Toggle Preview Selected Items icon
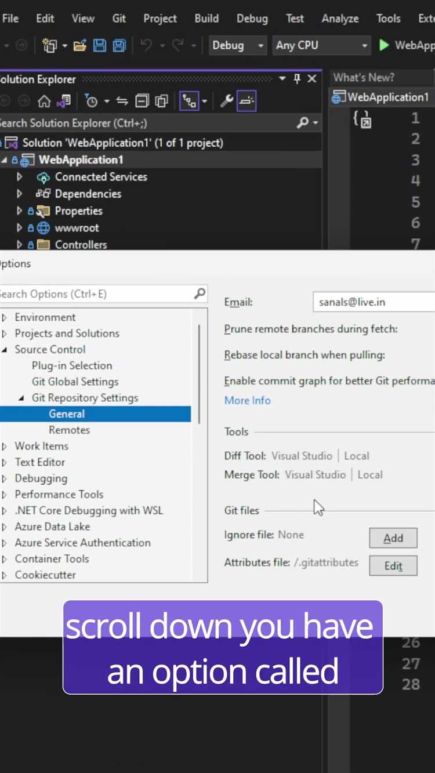The width and height of the screenshot is (435, 773). [x=247, y=101]
